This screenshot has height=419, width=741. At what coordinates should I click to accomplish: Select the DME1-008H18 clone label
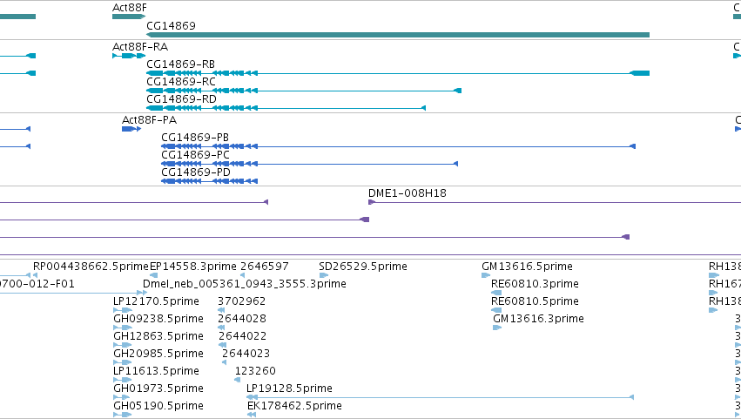(408, 193)
